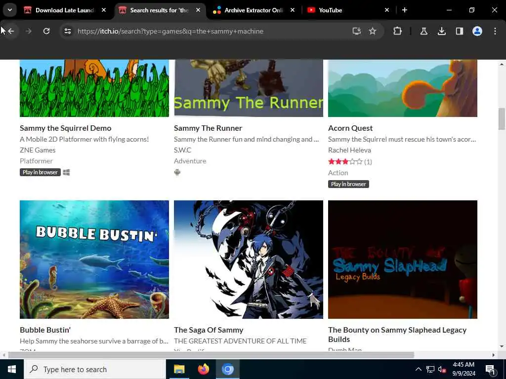Screen dimensions: 506x379
Task: Open the taskbar clock and date
Action: coord(464,369)
